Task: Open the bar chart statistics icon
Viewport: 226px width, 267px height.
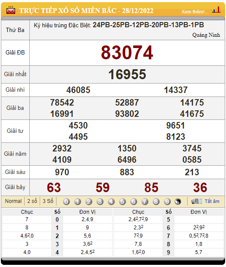Action: [217, 10]
